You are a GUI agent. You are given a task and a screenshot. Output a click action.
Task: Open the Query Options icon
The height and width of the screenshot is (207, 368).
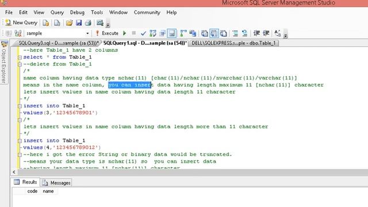[162, 33]
